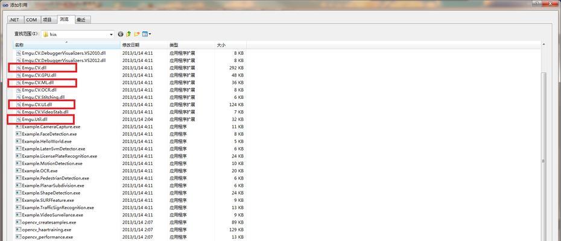This screenshot has height=241, width=561.
Task: Select opencv_createsamples.exe
Action: pyautogui.click(x=49, y=222)
